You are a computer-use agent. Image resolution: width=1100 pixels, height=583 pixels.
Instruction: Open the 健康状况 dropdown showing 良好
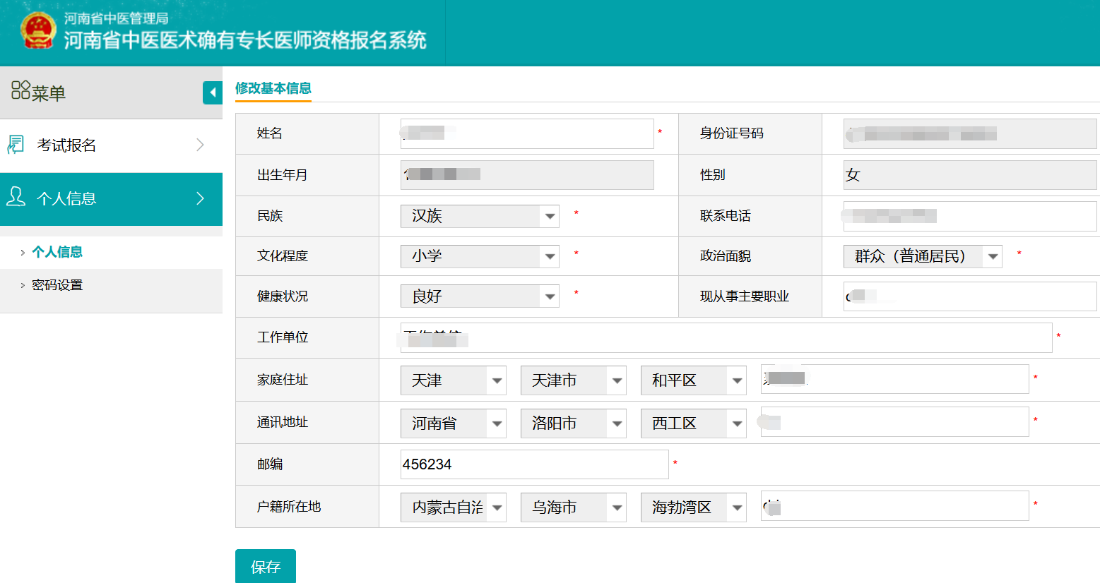480,296
